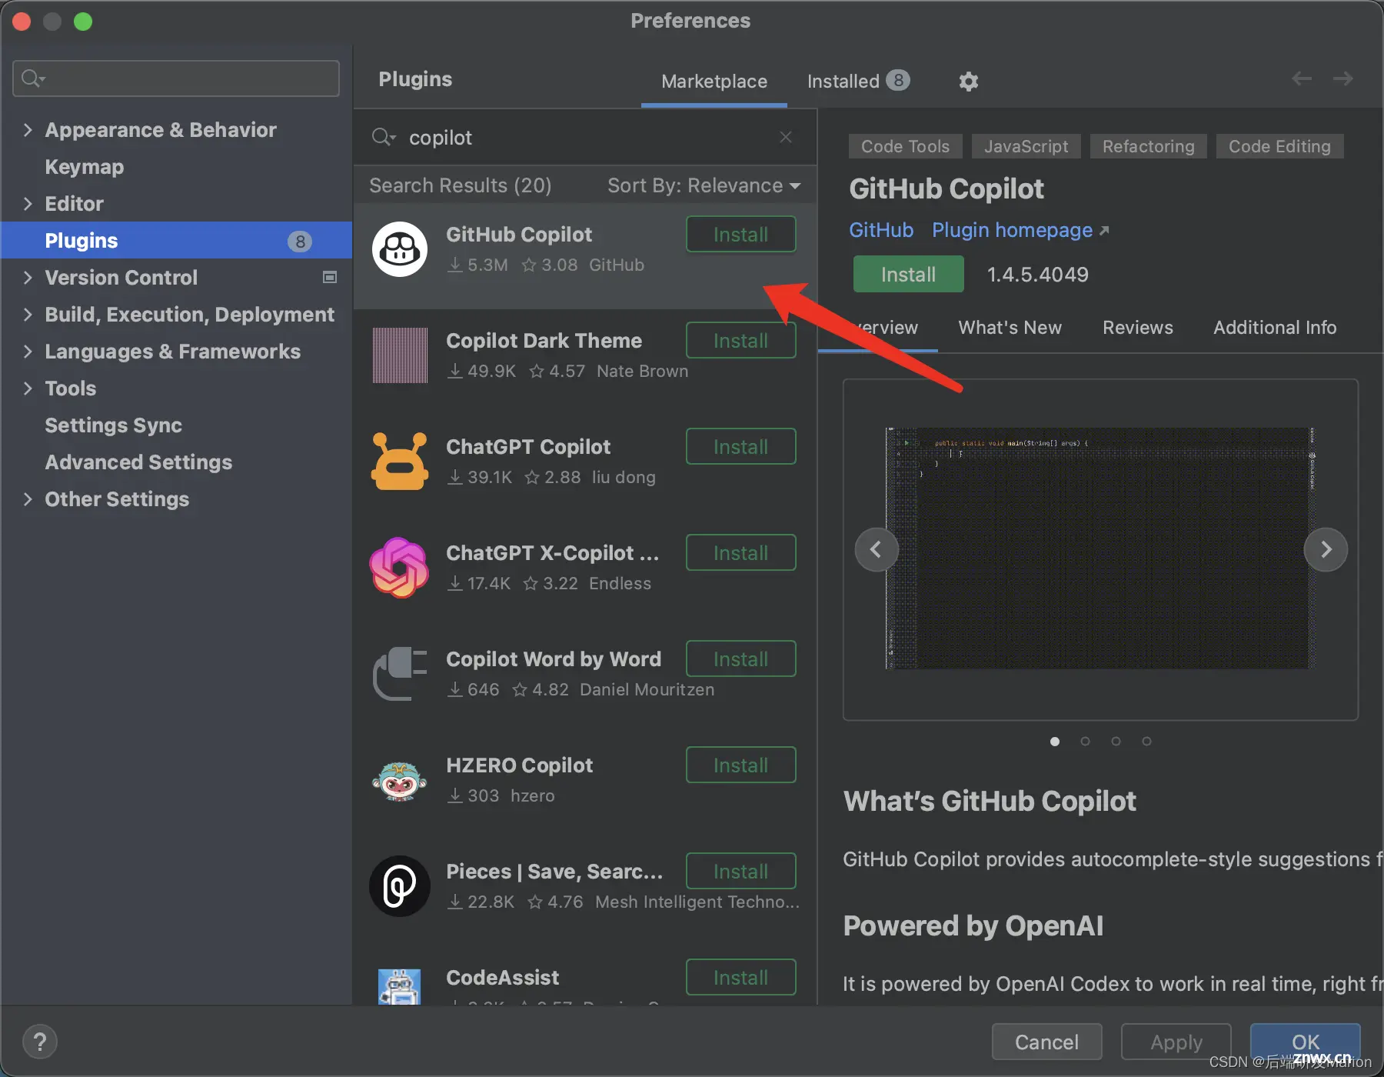Click the Pieces plugin black circle icon

click(400, 886)
